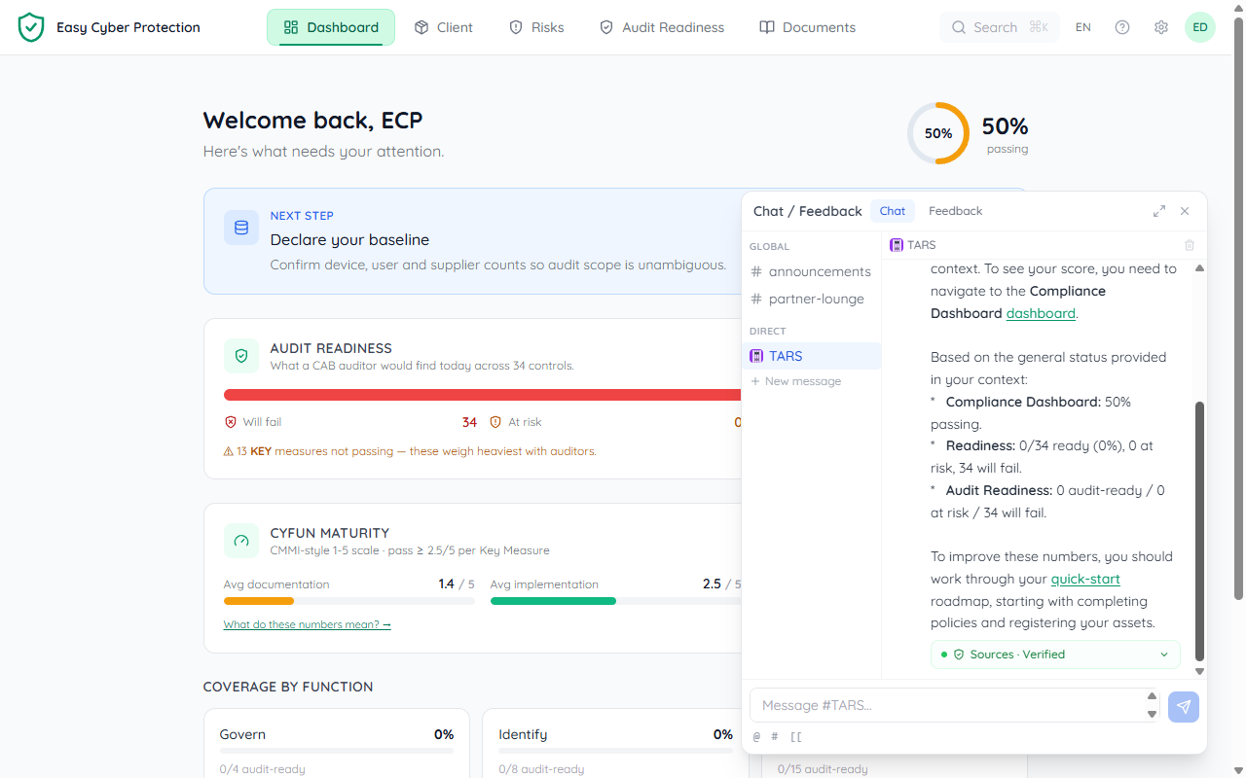1246x778 pixels.
Task: Open the partner-lounge channel
Action: pos(811,299)
